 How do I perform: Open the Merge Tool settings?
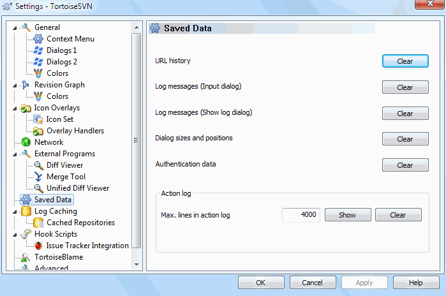pos(66,177)
